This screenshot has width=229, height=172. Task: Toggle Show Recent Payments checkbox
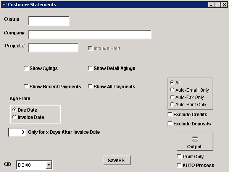(x=26, y=87)
